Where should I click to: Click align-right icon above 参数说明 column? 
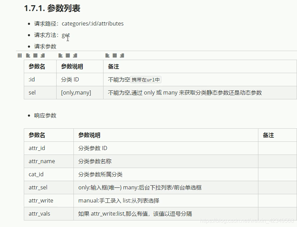point(75,56)
